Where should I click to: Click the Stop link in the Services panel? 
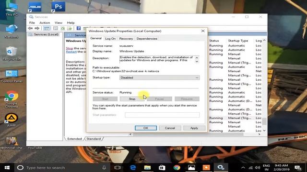pos(69,48)
